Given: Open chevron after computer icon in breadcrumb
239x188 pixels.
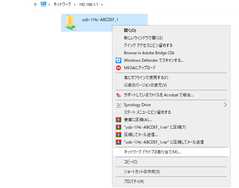Looking at the screenshot, I should point(49,4).
